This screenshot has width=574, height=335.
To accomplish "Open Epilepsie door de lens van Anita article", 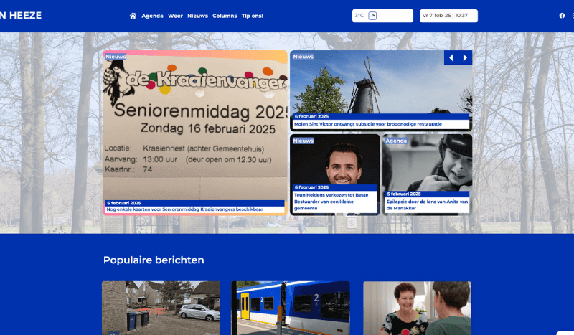I will (x=427, y=204).
